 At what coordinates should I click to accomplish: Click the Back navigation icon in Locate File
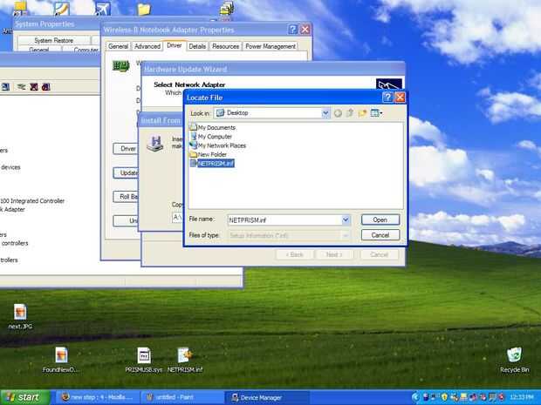(338, 113)
